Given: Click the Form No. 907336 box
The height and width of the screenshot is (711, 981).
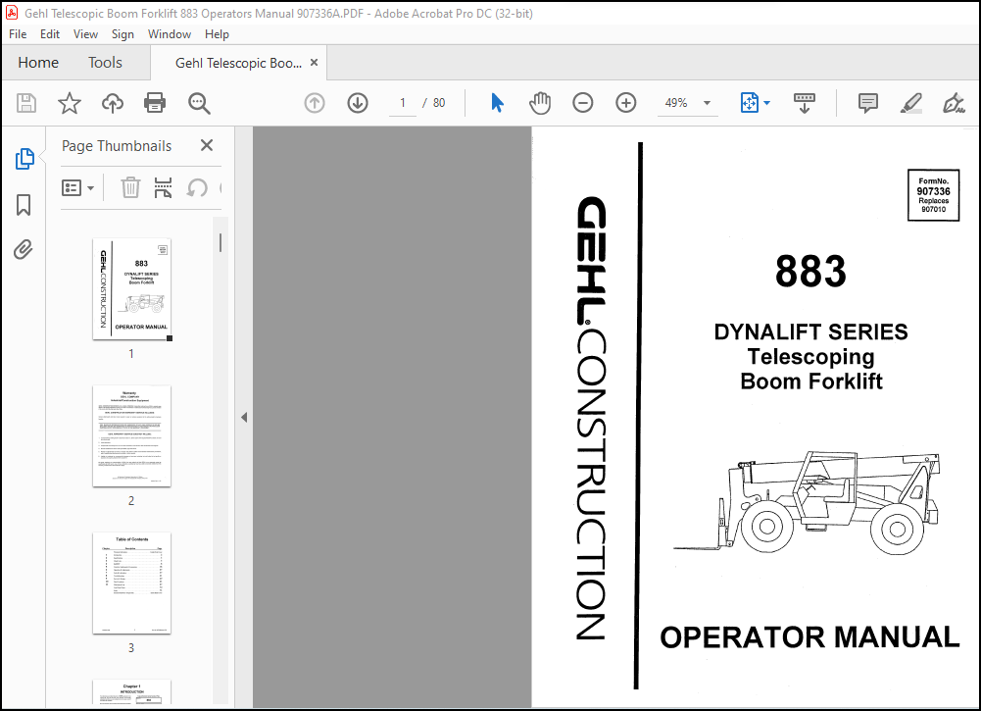Looking at the screenshot, I should 933,194.
